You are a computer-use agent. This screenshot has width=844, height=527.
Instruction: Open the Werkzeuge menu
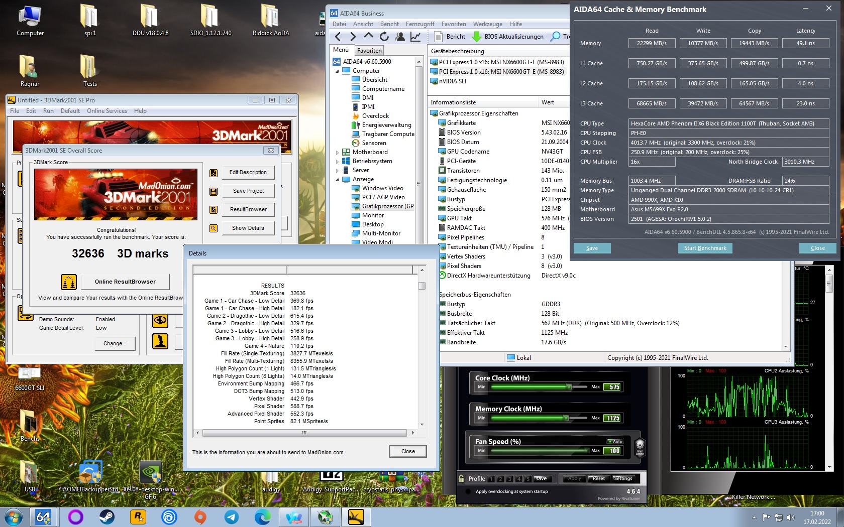(x=487, y=24)
